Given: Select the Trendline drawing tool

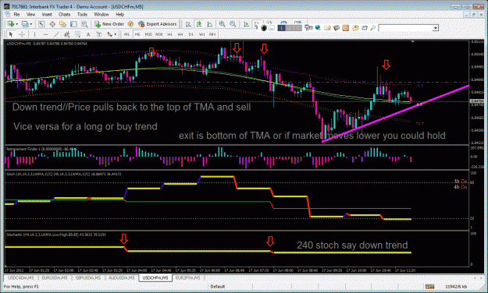Looking at the screenshot, I should [x=56, y=34].
